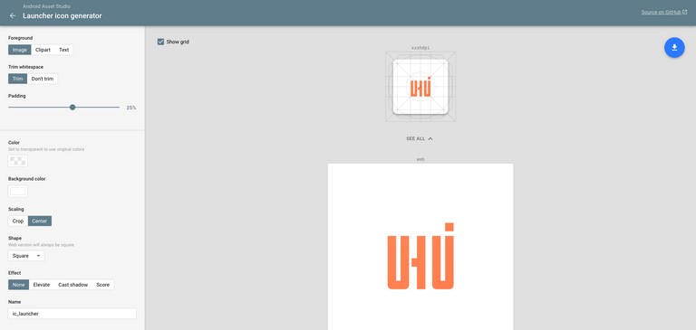The height and width of the screenshot is (330, 696).
Task: Click the Padding slider handle
Action: pos(72,108)
